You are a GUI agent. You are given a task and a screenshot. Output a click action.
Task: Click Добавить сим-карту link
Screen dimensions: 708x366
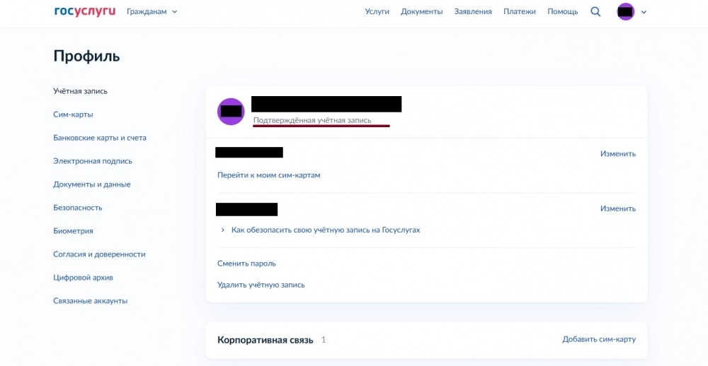[599, 339]
